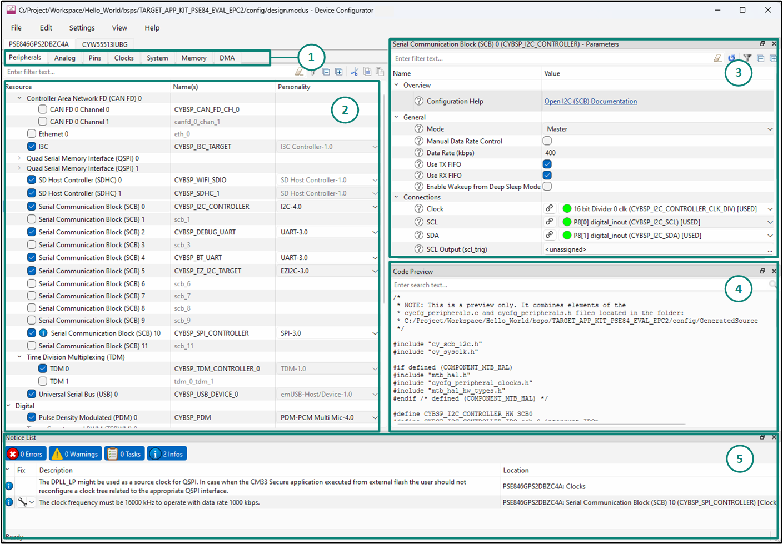This screenshot has height=544, width=783.
Task: Toggle the 0 Warnings filter button
Action: tap(76, 454)
